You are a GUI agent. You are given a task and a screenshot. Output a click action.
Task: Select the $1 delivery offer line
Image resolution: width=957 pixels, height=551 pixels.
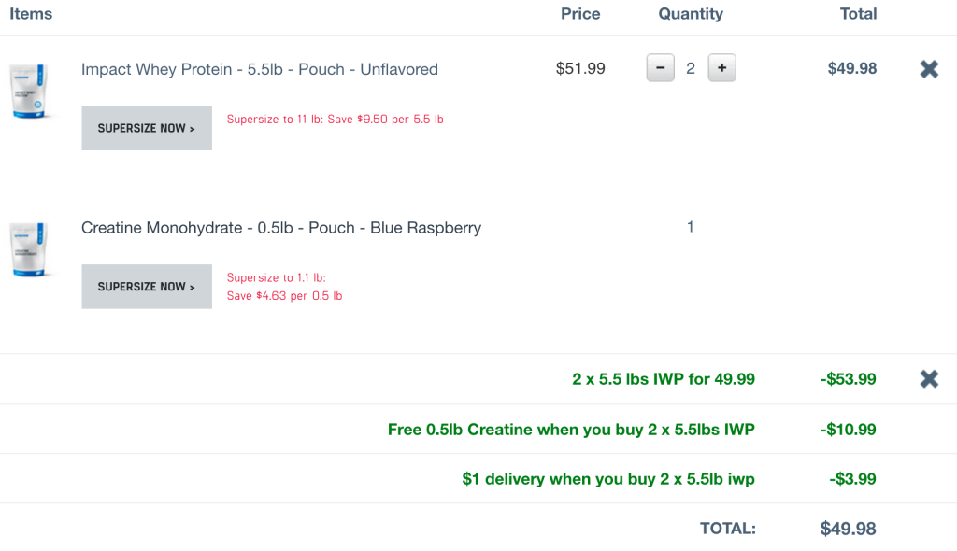pos(607,479)
